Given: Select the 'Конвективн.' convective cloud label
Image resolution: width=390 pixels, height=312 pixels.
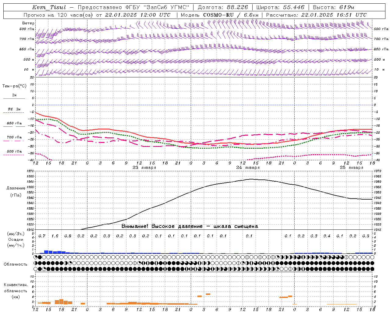Looking at the screenshot, I should [16, 285].
